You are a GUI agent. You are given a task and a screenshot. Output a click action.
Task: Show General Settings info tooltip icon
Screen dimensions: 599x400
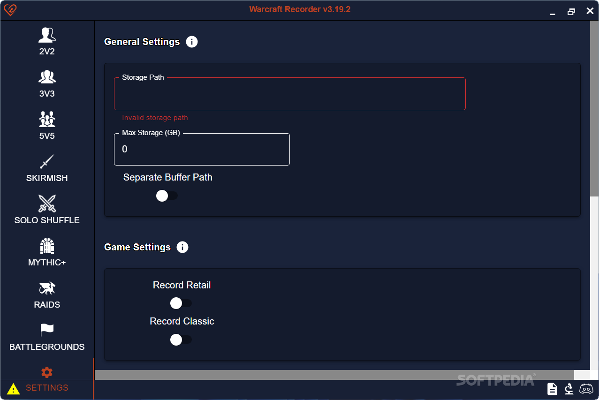[192, 42]
